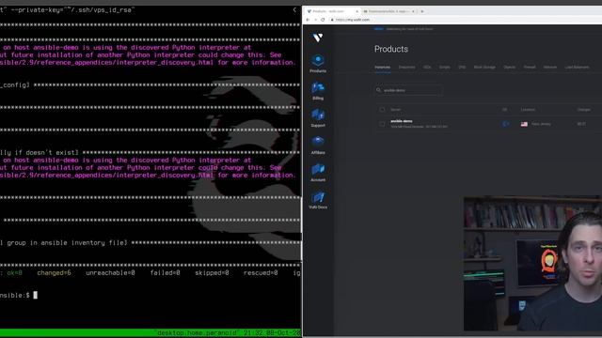Click the charges amount in ansible-demo row
Viewport: 602px width, 338px height.
pos(581,124)
